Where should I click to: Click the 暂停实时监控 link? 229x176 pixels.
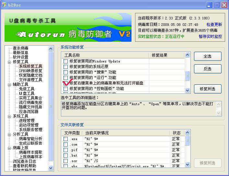coord(210,36)
